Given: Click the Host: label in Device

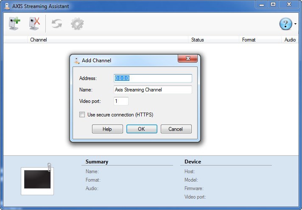Looking at the screenshot, I should coord(190,171).
